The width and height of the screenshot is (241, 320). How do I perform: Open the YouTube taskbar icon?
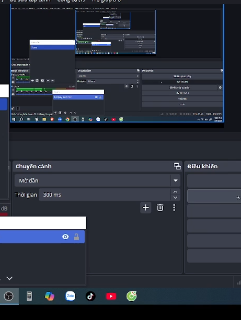coord(111,296)
